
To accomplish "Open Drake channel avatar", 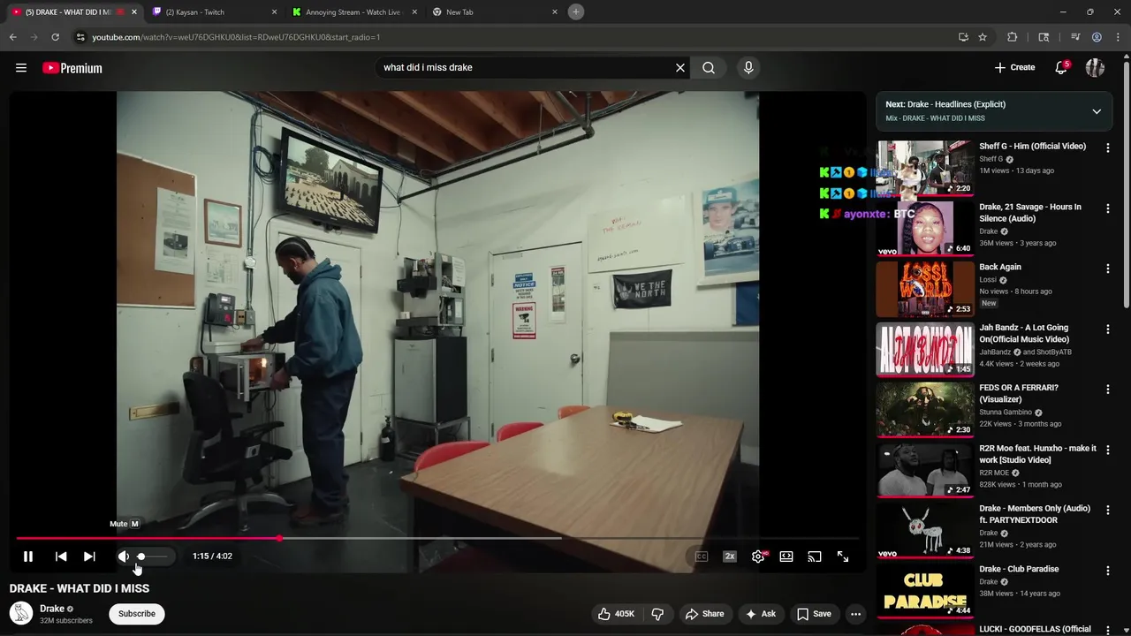I will pos(21,613).
